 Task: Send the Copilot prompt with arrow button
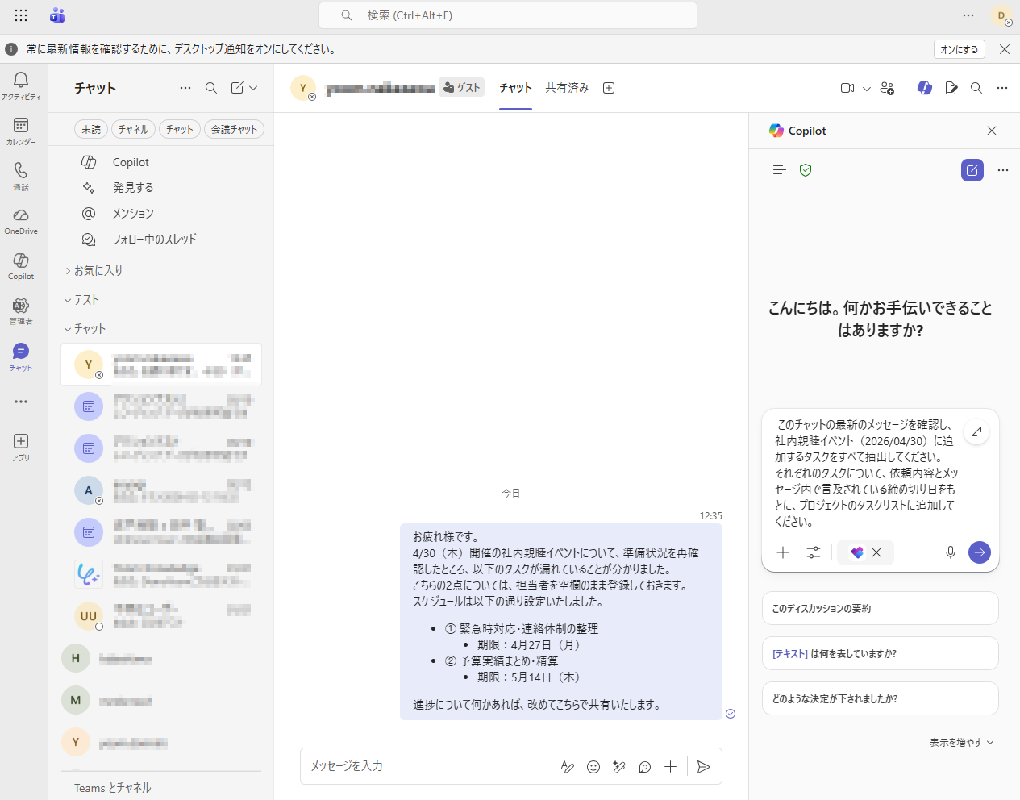coord(979,552)
